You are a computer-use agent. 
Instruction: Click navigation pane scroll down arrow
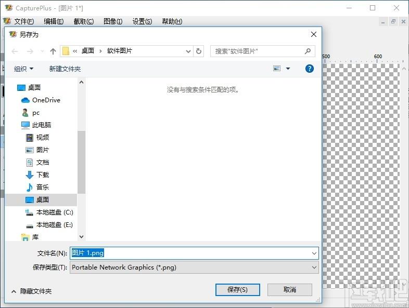(81, 237)
